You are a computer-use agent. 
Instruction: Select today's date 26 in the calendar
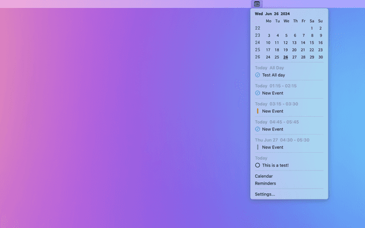coord(286,57)
